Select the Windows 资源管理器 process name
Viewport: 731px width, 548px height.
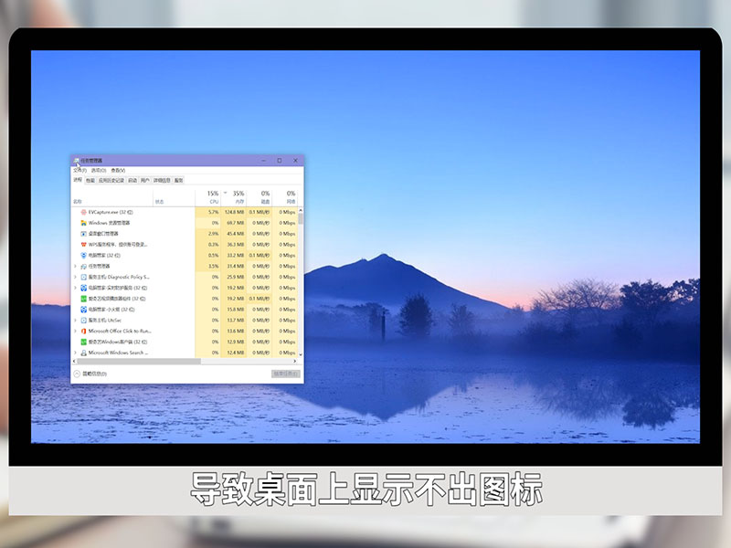pyautogui.click(x=109, y=223)
